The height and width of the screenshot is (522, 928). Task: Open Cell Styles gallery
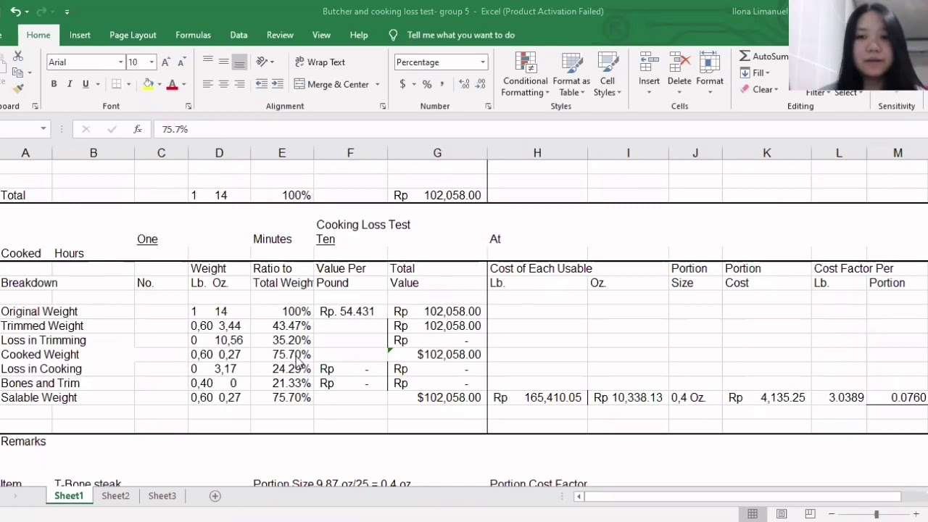pyautogui.click(x=608, y=74)
